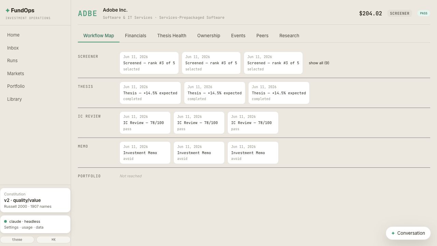Open the third Screened rank #3 card

273,63
